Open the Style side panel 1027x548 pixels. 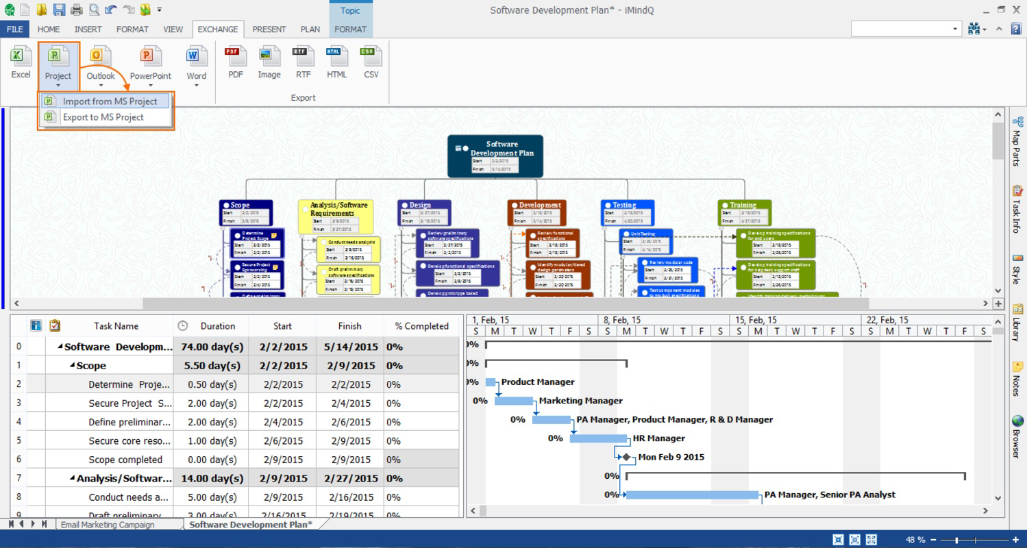coord(1017,270)
